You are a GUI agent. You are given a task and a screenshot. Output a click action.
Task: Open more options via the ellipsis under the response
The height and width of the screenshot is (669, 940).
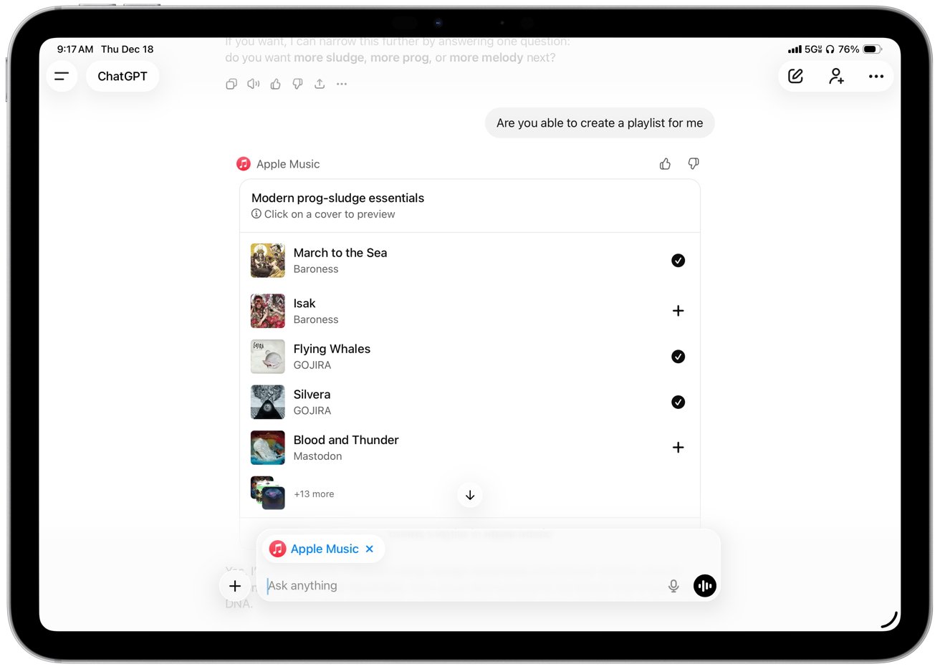click(x=342, y=84)
